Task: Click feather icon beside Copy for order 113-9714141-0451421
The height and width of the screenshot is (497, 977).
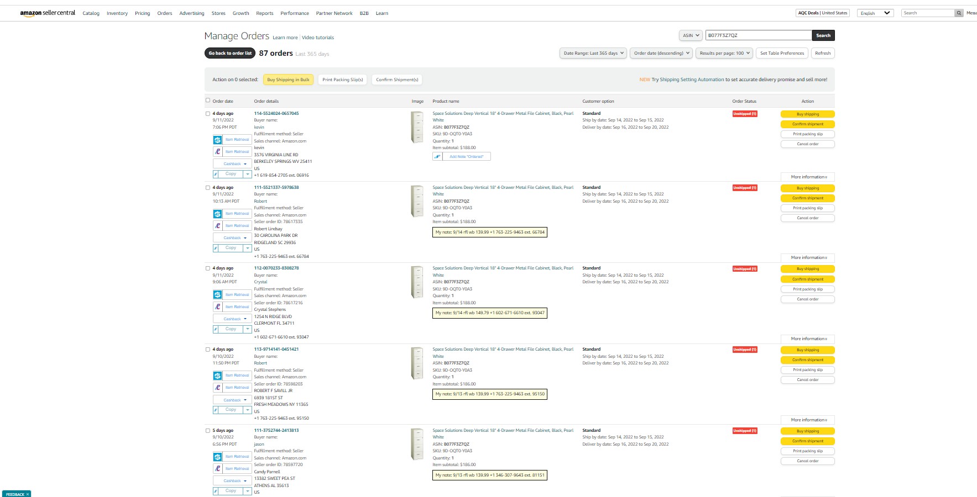Action: (x=216, y=410)
